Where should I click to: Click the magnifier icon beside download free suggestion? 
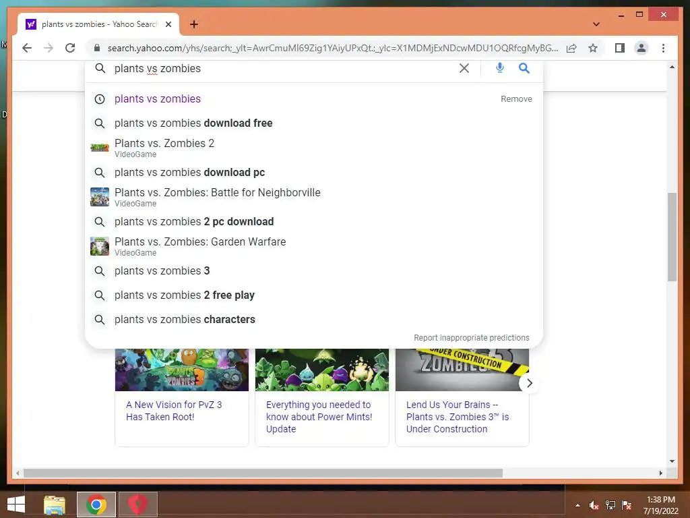point(100,123)
